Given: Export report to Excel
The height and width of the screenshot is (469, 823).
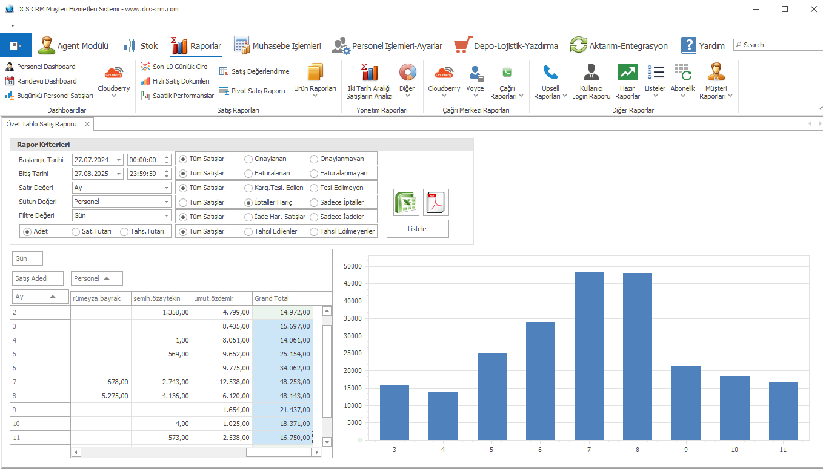Looking at the screenshot, I should pos(407,202).
